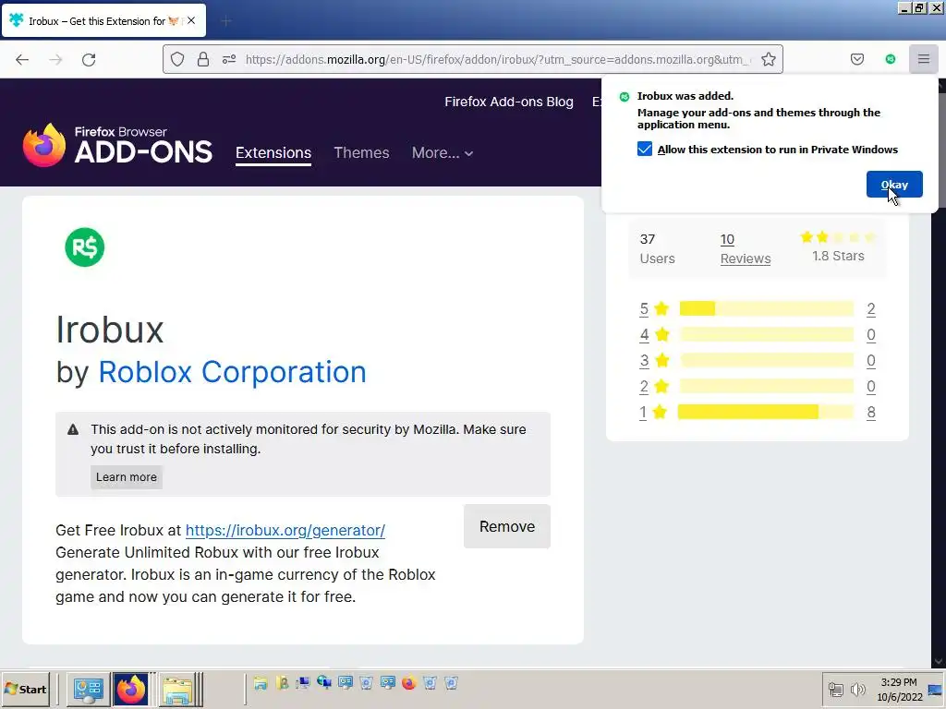The height and width of the screenshot is (709, 946).
Task: Close the Irobux browser tab
Action: [191, 20]
